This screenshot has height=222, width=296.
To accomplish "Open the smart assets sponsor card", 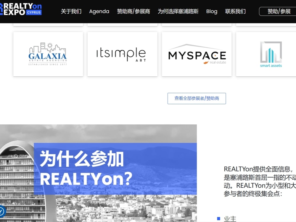I will [266, 54].
